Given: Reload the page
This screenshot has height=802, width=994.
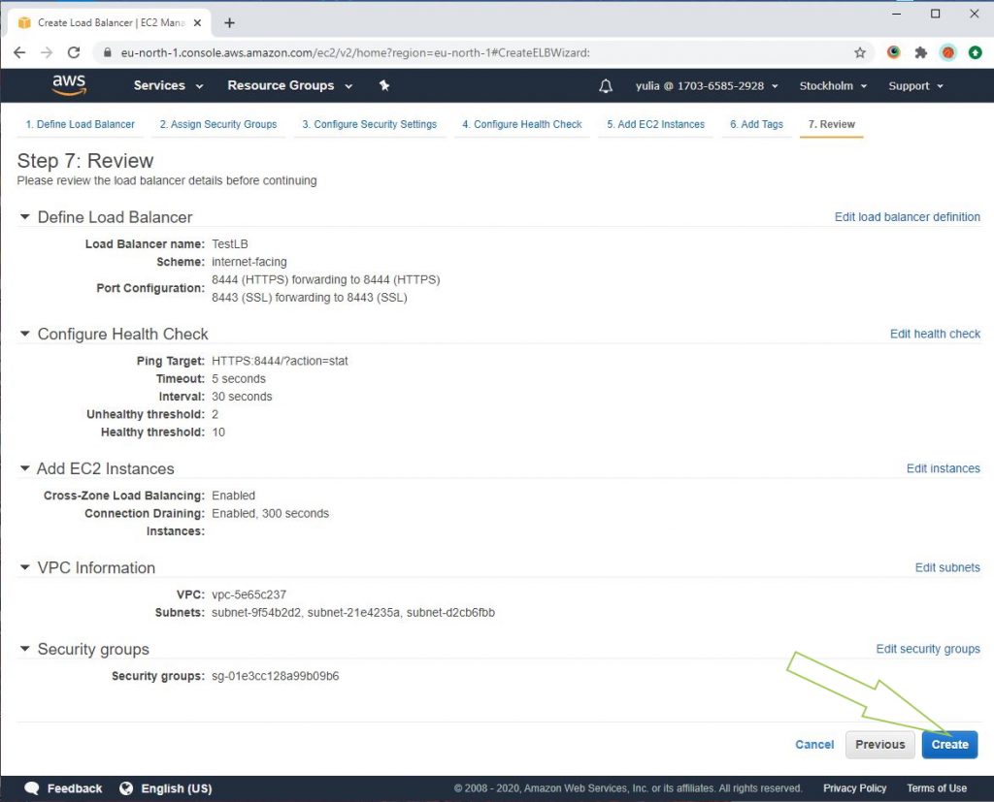Looking at the screenshot, I should tap(74, 52).
